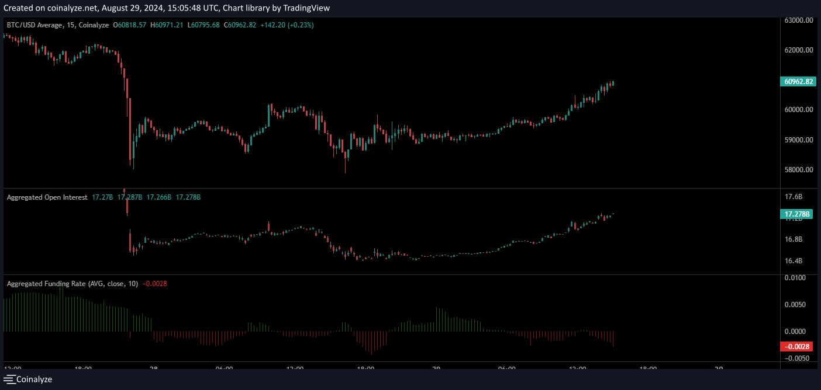Click the BTC/USD Average chart title
This screenshot has width=821, height=390.
(58, 25)
